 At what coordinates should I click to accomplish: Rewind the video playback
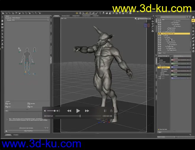point(69,111)
